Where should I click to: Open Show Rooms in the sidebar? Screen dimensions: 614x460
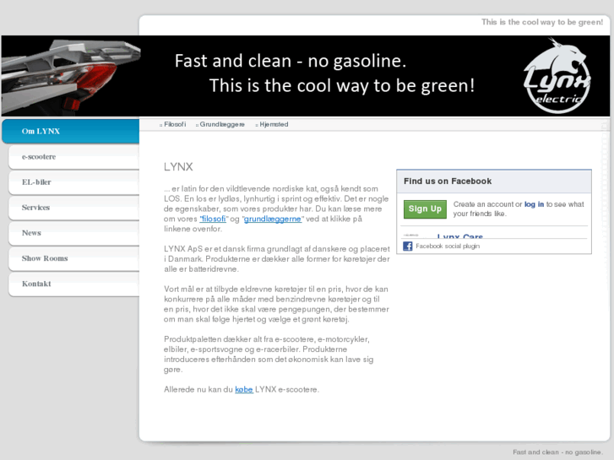tap(74, 258)
